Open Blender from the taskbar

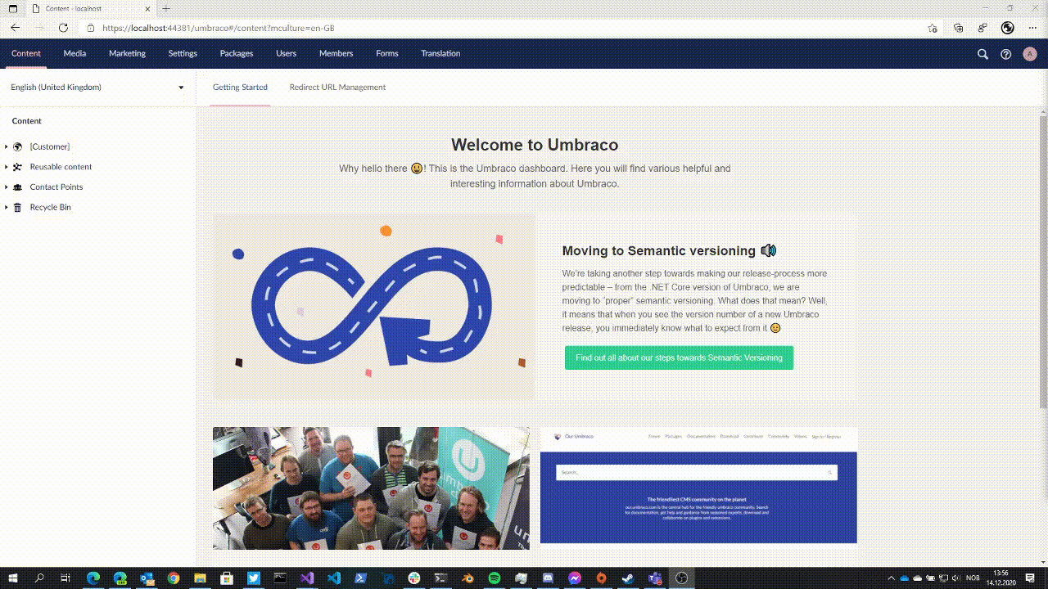[x=468, y=578]
